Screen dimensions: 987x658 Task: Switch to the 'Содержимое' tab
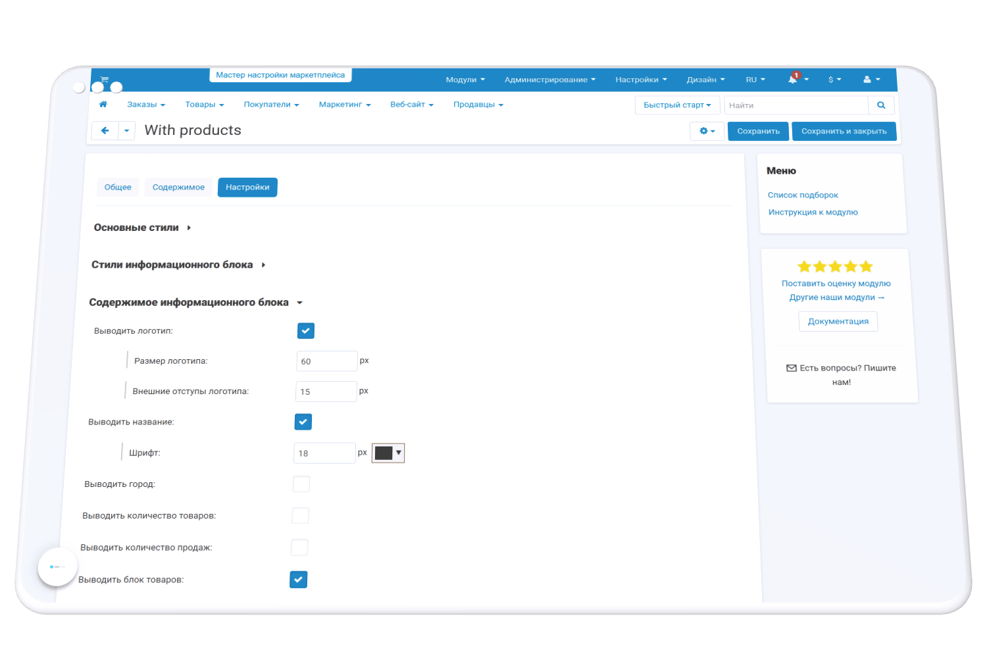pos(178,187)
